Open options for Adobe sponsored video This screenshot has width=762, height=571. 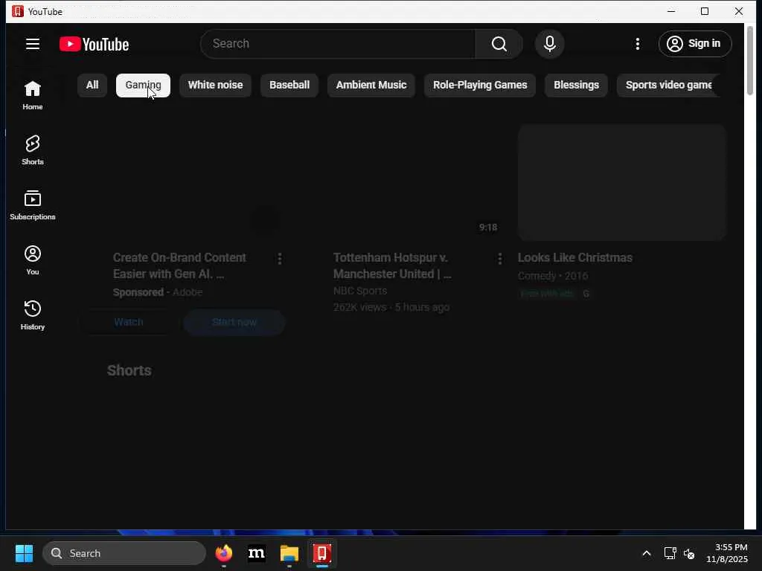pos(280,259)
